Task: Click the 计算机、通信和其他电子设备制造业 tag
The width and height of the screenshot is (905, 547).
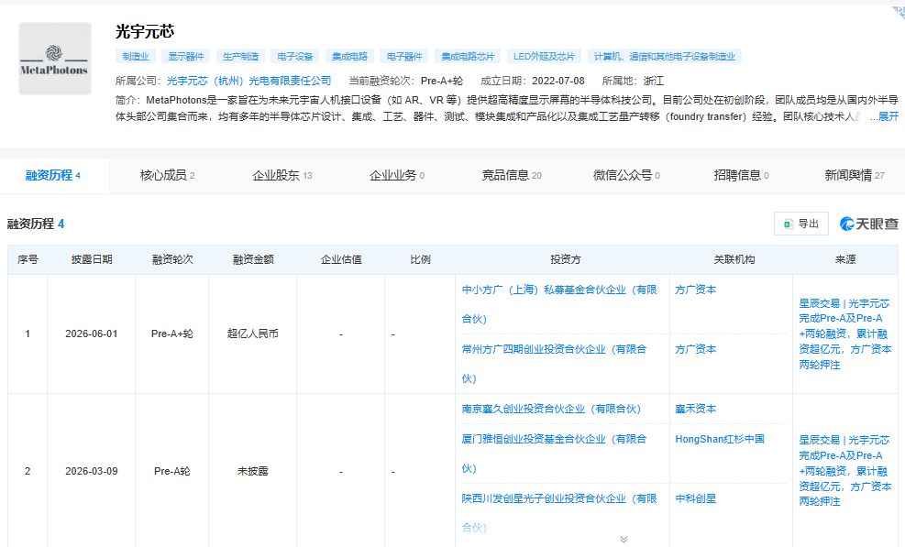Action: 665,56
